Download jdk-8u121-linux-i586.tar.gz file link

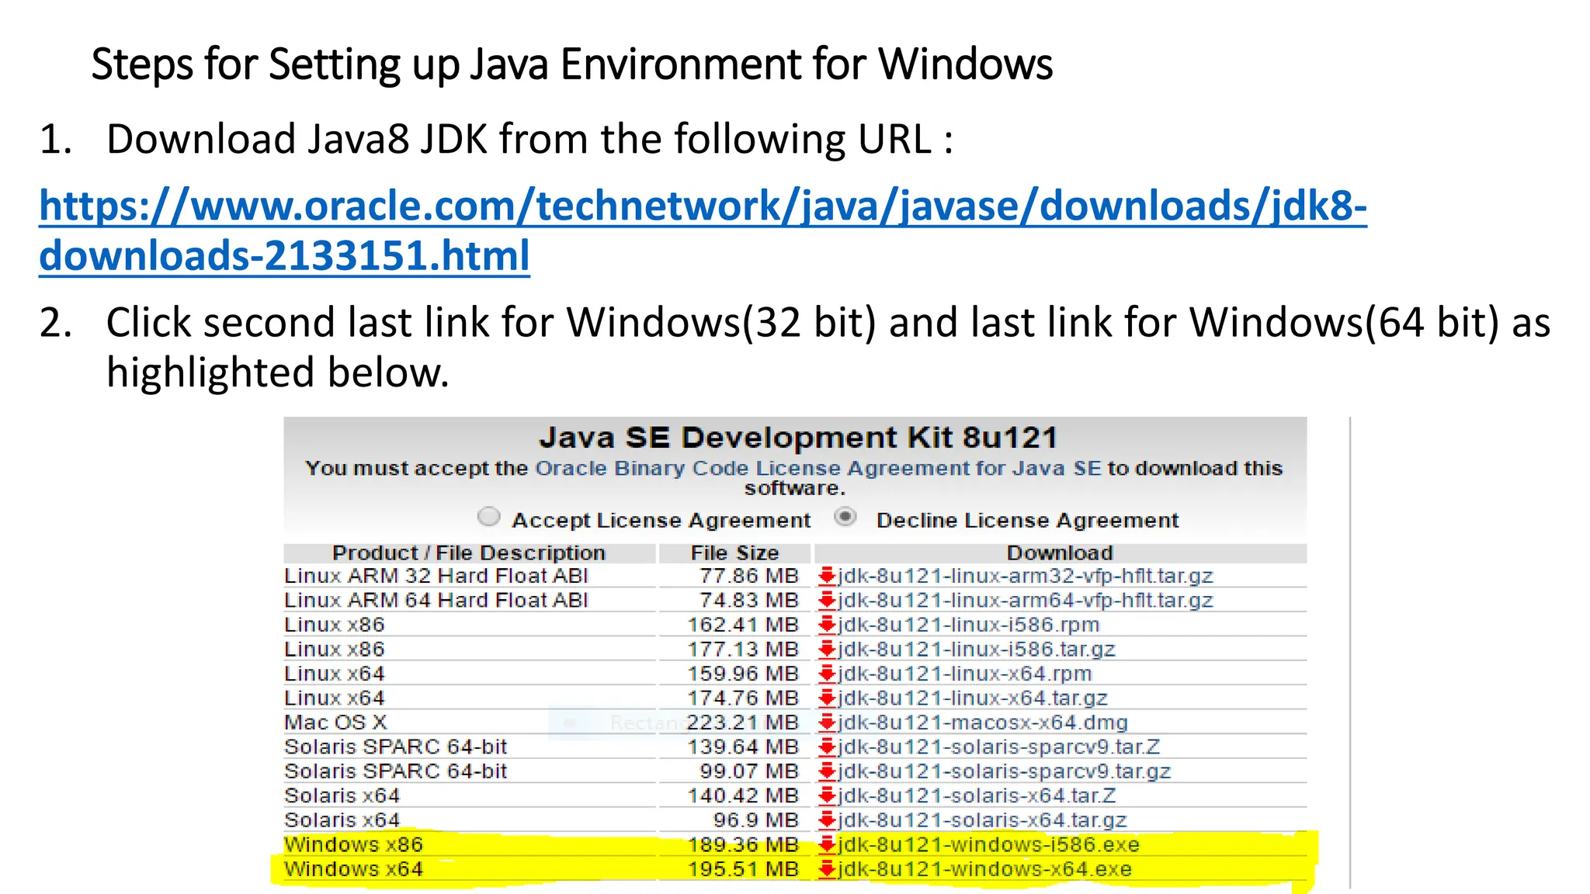(x=977, y=649)
